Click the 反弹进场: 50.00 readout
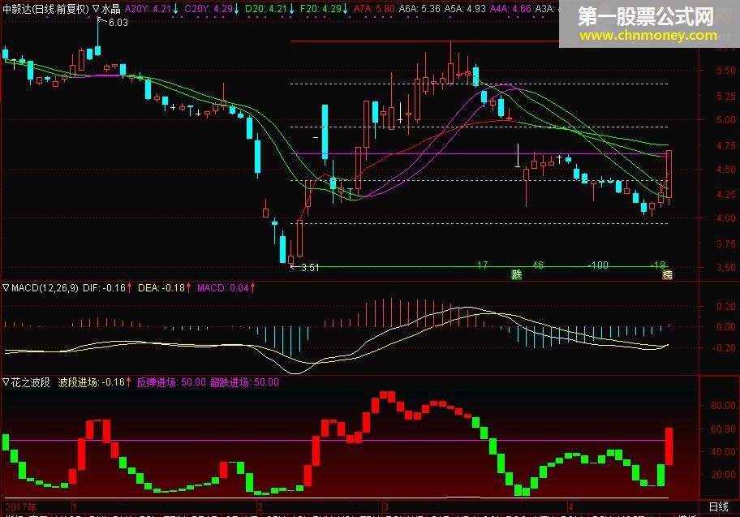Viewport: 740px width, 517px height. tap(171, 382)
